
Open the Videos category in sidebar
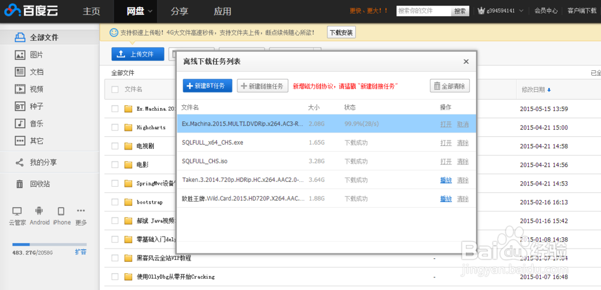click(x=29, y=89)
